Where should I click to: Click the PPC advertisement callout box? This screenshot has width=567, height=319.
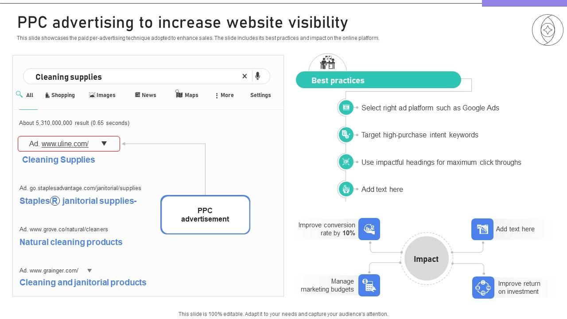(x=205, y=214)
